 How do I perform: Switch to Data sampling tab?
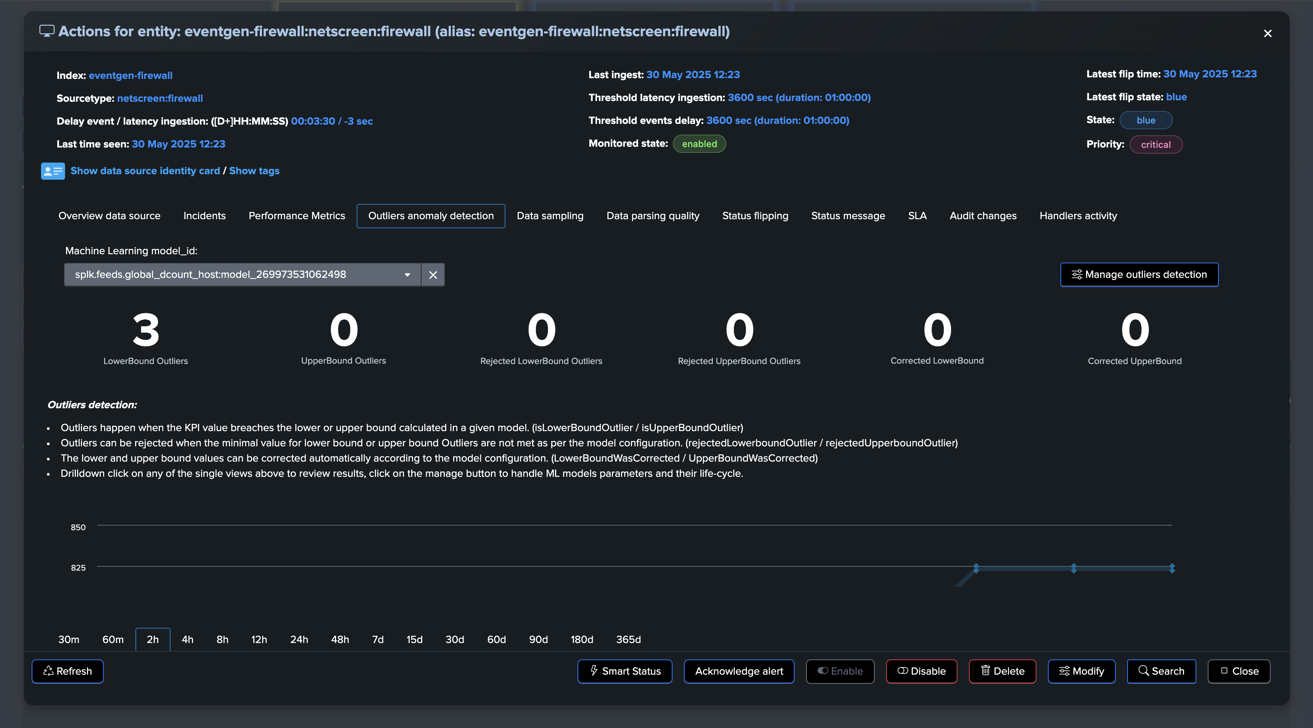click(x=550, y=216)
